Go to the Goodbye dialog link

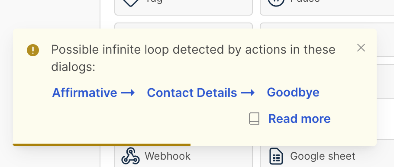293,93
